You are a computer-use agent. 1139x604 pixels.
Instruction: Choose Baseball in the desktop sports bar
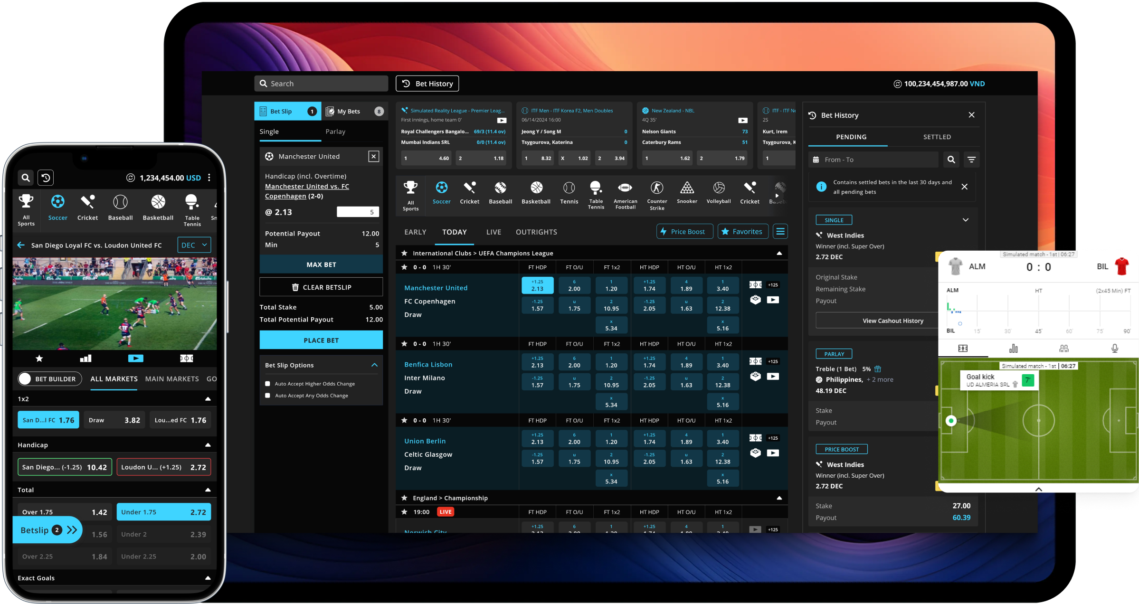tap(500, 193)
